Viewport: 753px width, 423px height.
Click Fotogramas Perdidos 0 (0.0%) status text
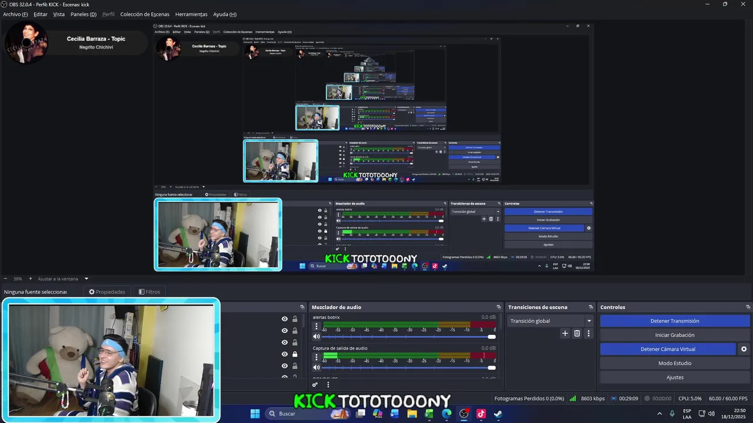(x=529, y=398)
